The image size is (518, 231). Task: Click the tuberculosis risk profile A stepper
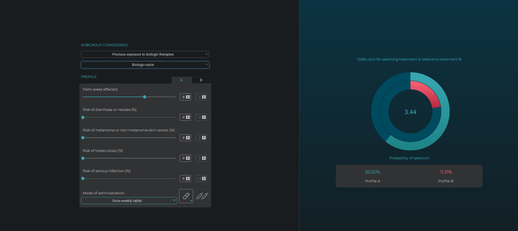click(x=188, y=158)
